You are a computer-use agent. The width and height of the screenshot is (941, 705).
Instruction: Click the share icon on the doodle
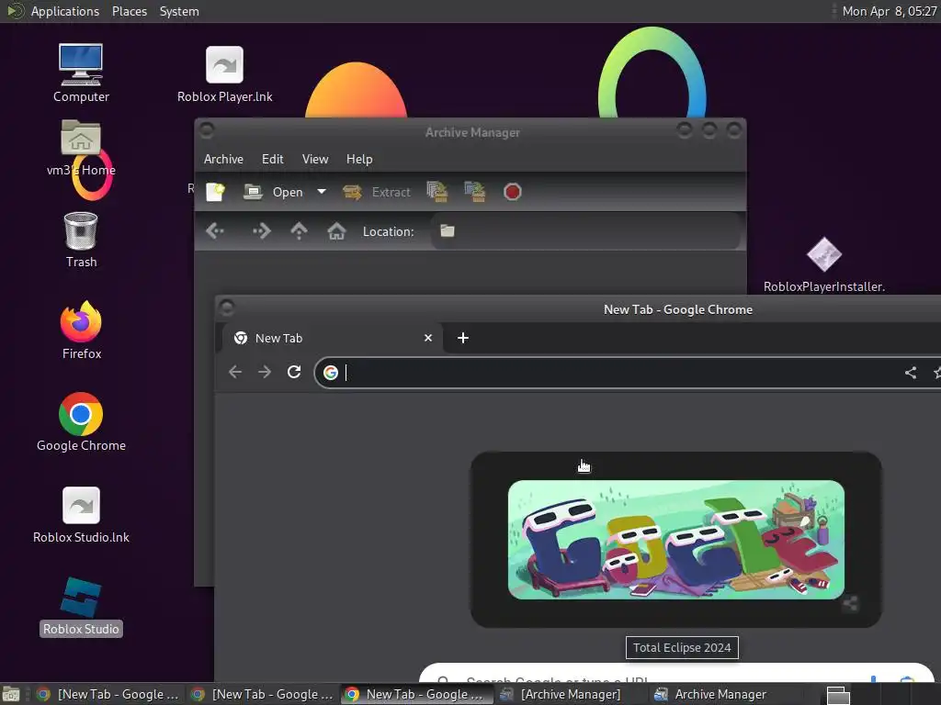(850, 604)
